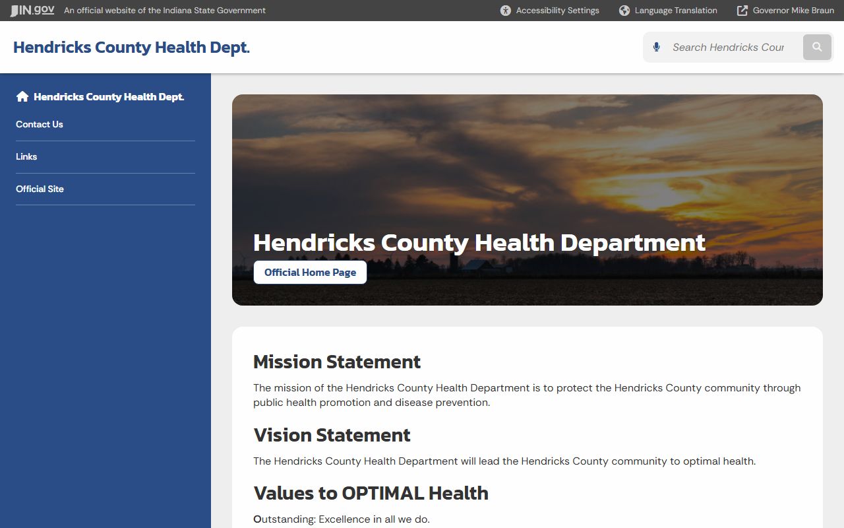This screenshot has height=528, width=844.
Task: Click the Hendricks County Health Department banner heading
Action: point(479,242)
